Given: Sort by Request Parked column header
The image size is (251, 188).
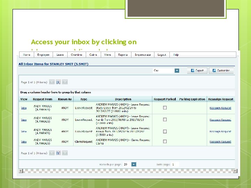Looking at the screenshot, I should (x=165, y=99).
